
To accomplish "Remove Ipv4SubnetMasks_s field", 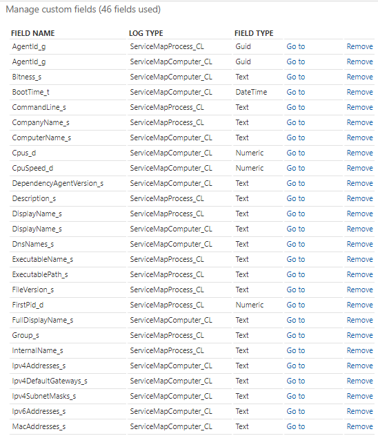I will coord(359,396).
